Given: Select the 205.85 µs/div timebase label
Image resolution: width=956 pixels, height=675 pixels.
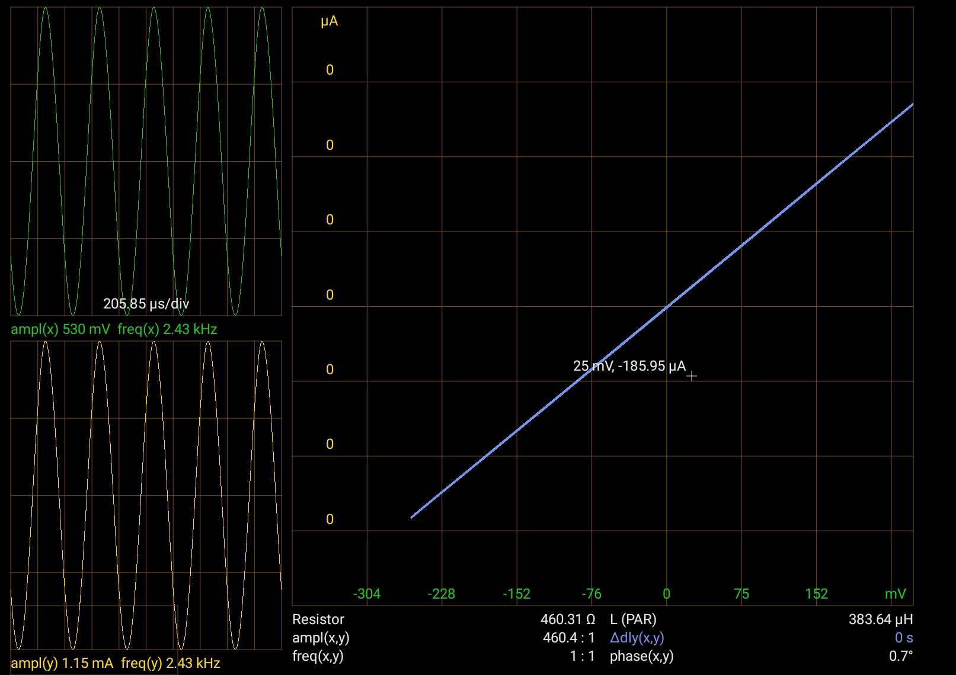Looking at the screenshot, I should (146, 304).
